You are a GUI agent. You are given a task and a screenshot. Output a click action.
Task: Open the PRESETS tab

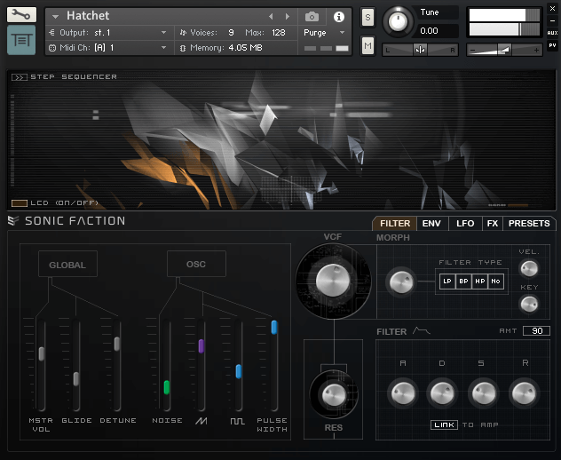coord(529,224)
